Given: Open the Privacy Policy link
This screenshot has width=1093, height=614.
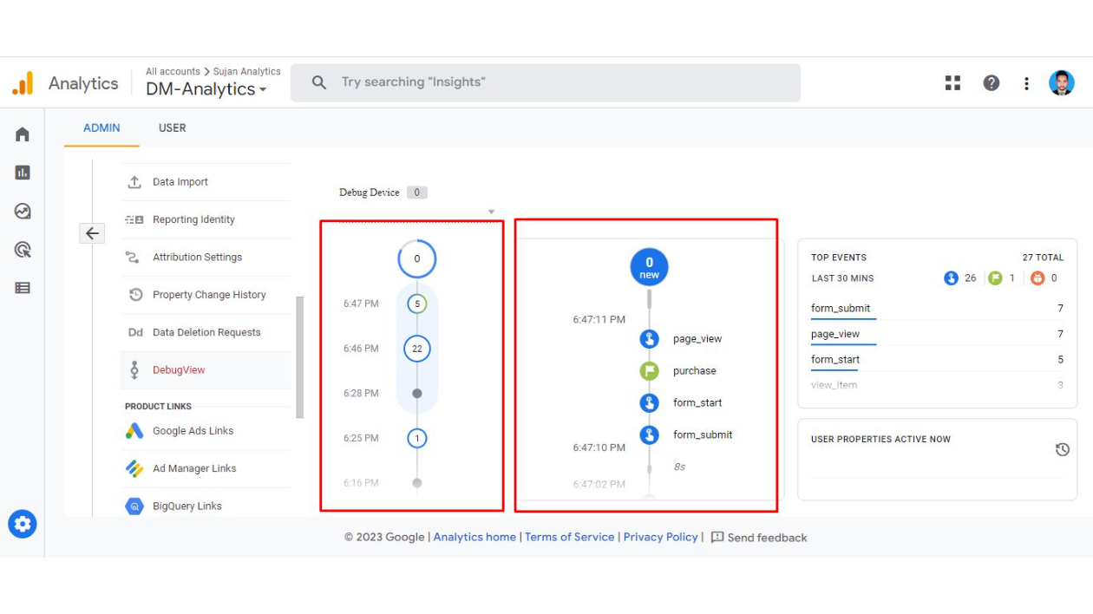Looking at the screenshot, I should 660,538.
